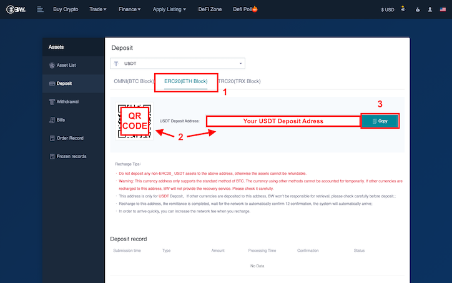Switch to ERC20(ETH Block) tab

click(x=185, y=81)
